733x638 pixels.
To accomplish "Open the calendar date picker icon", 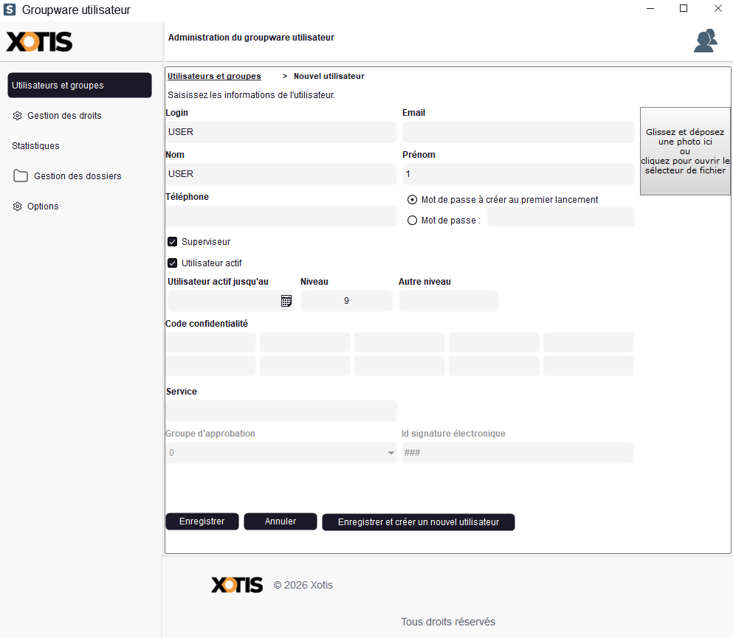I will (x=286, y=301).
